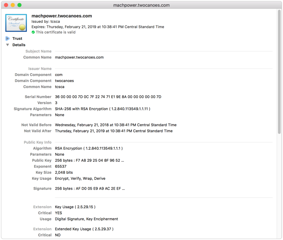Click 'RSA Encryption ( 1.2.840.113549.1.1.1 )' value
Viewport: 283px width, 240px height.
[89, 148]
